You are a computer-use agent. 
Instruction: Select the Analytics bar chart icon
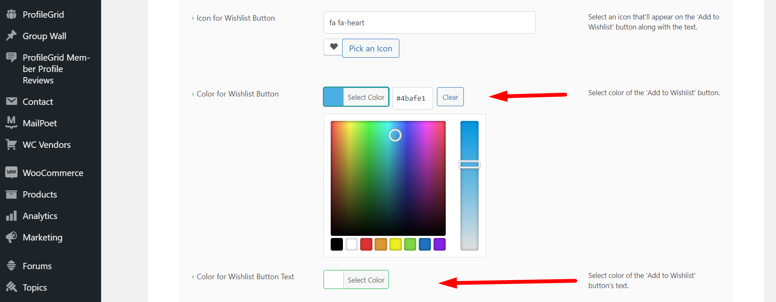click(12, 216)
